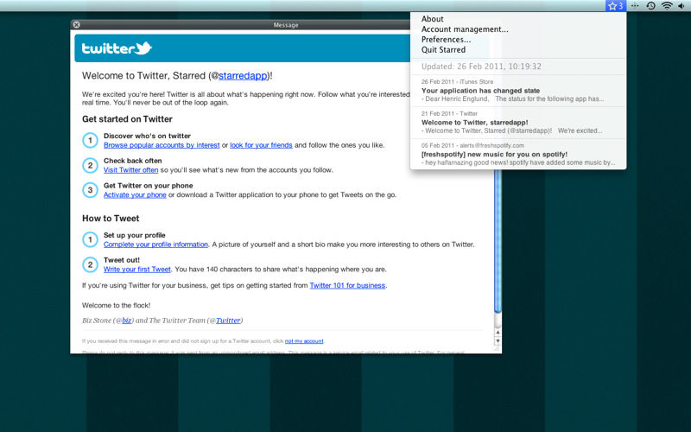
Task: Click the scrollbar up arrow
Action: [x=498, y=333]
